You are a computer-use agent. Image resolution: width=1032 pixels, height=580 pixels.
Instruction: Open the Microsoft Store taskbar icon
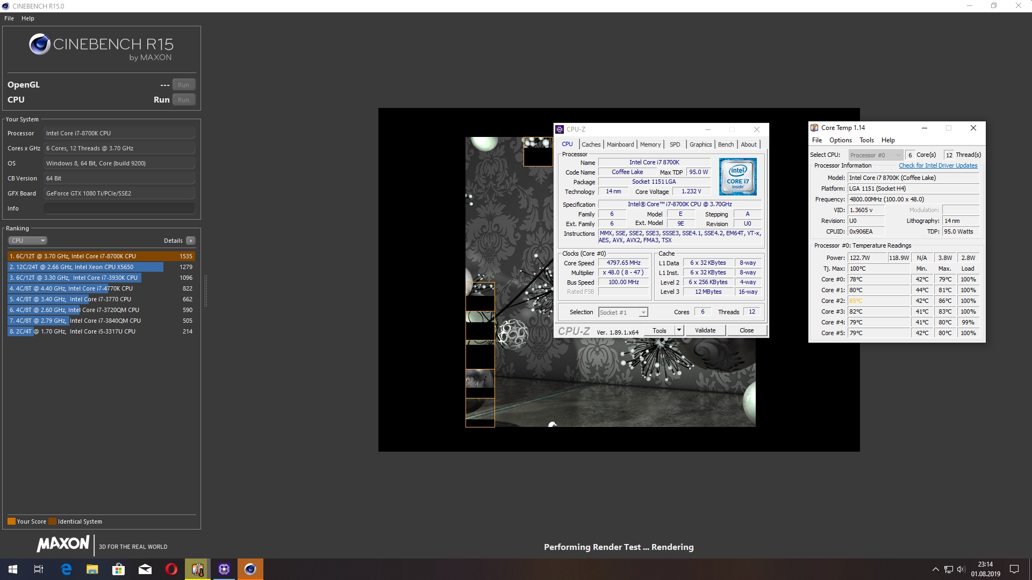point(118,569)
